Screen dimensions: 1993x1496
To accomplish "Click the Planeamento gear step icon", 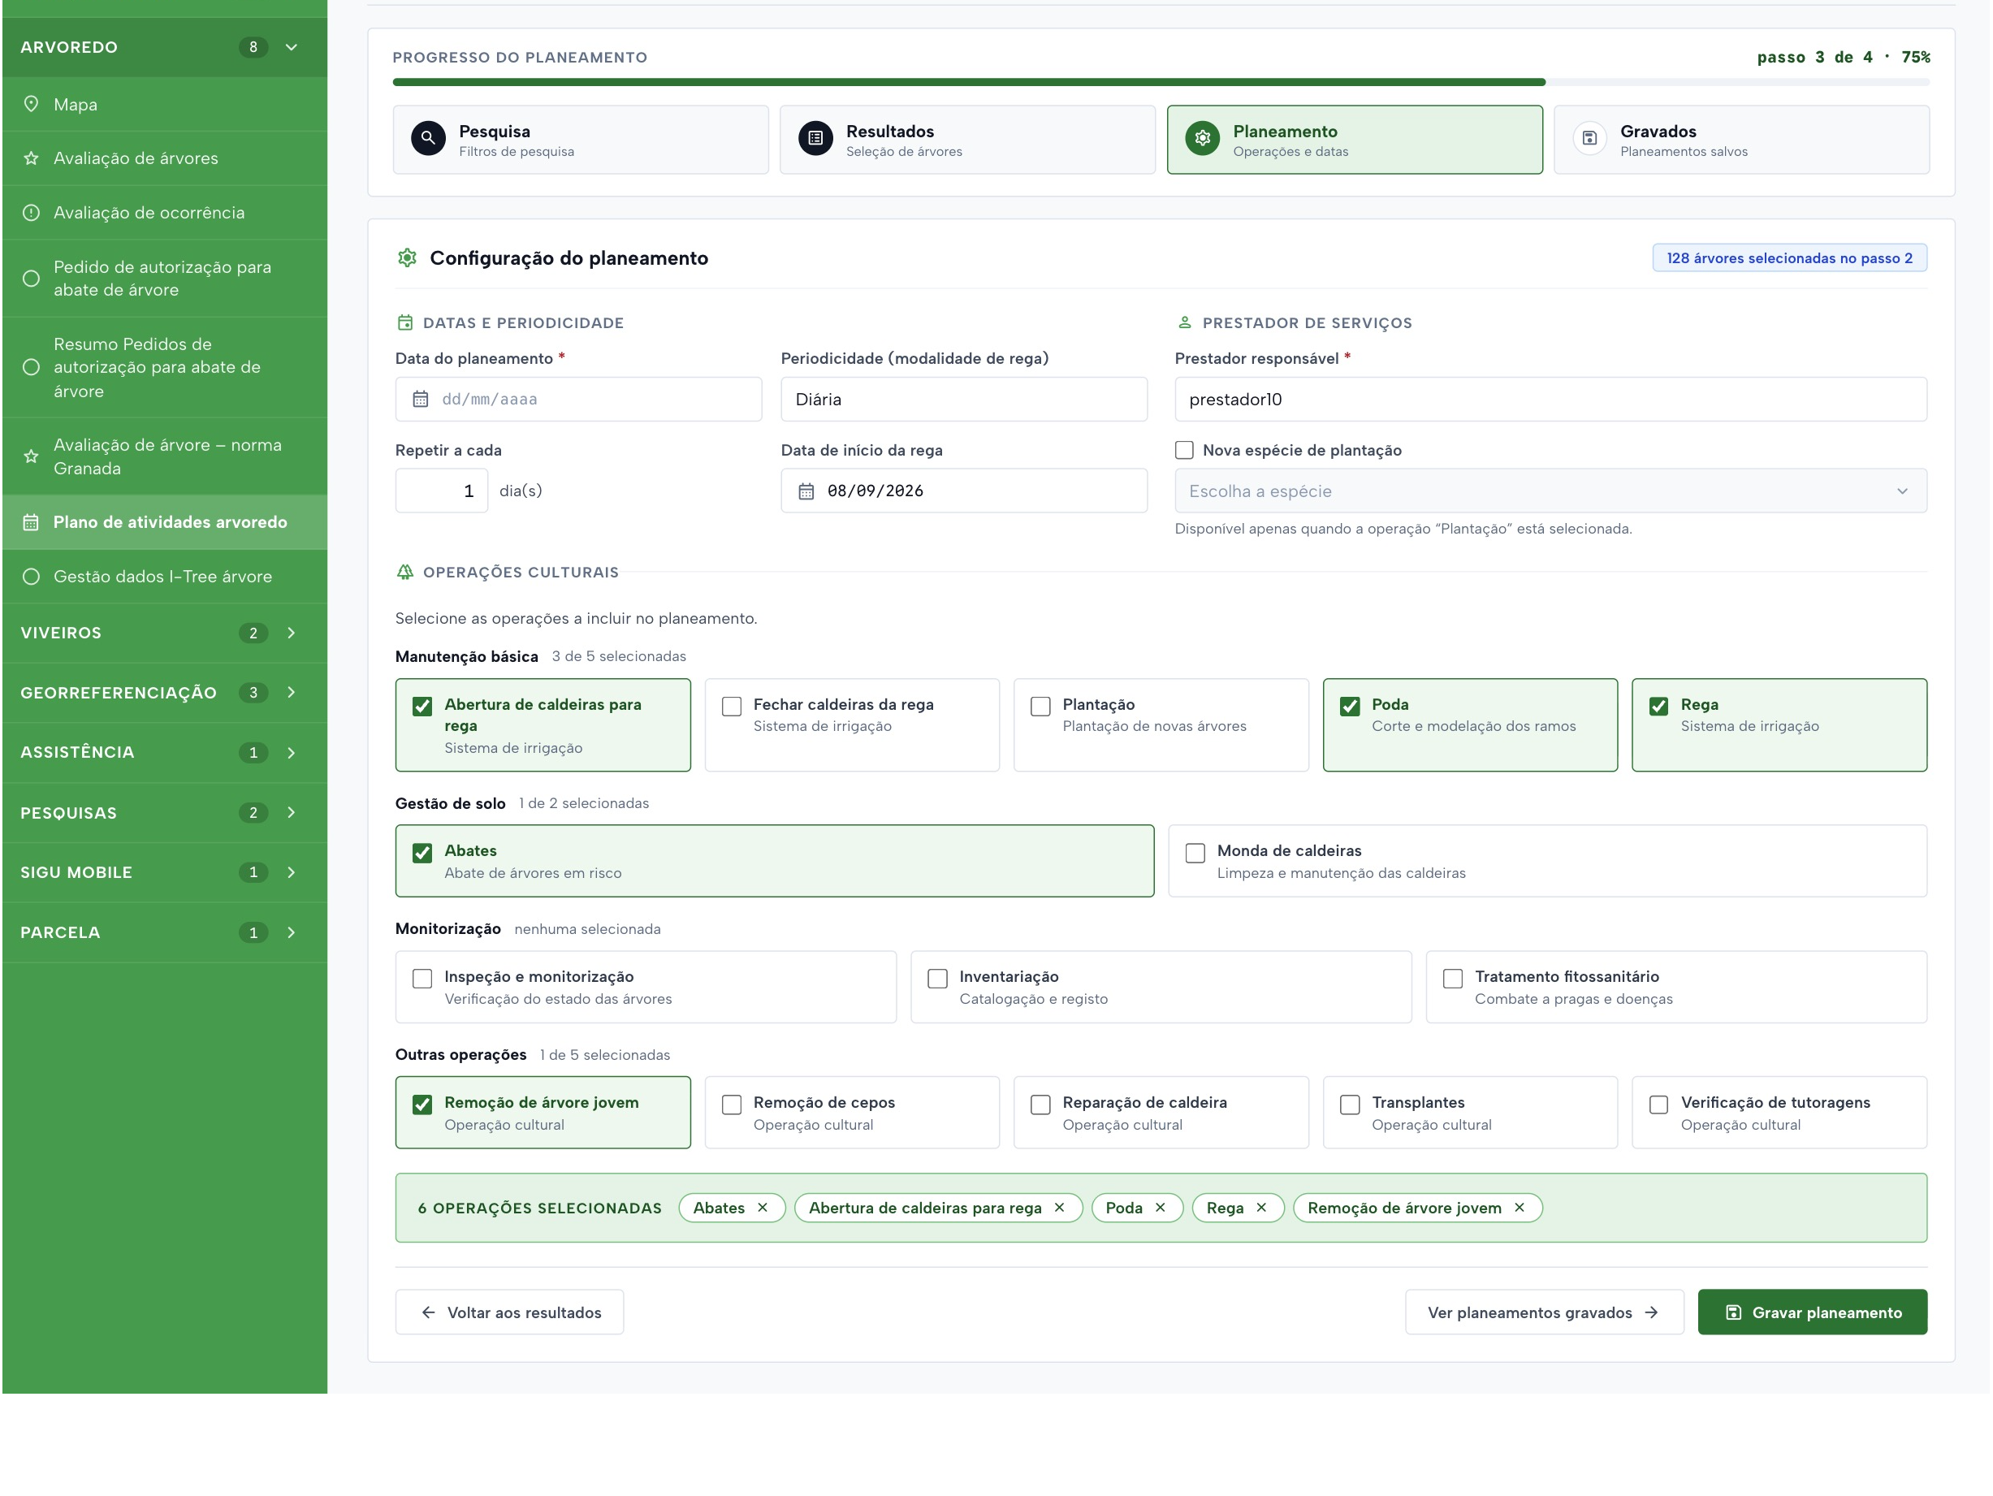I will click(1203, 139).
